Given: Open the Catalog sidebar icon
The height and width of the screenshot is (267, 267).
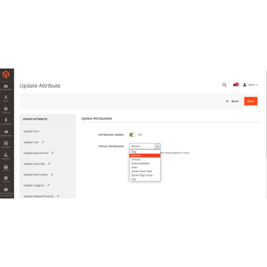Looking at the screenshot, I should click(6, 110).
